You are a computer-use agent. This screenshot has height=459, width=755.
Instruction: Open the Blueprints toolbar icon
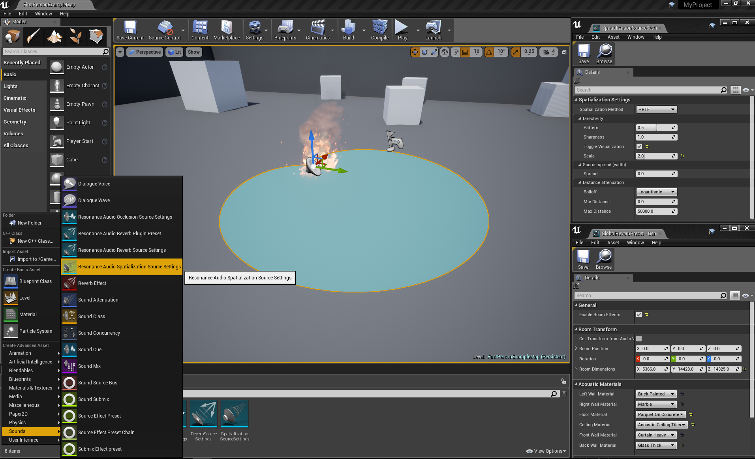click(285, 30)
